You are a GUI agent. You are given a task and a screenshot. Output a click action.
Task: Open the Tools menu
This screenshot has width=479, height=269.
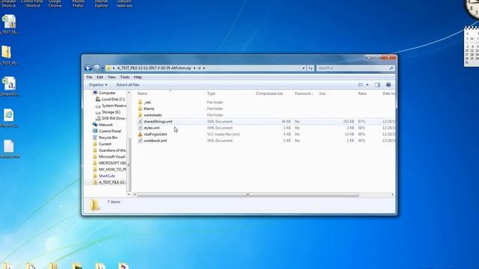125,77
